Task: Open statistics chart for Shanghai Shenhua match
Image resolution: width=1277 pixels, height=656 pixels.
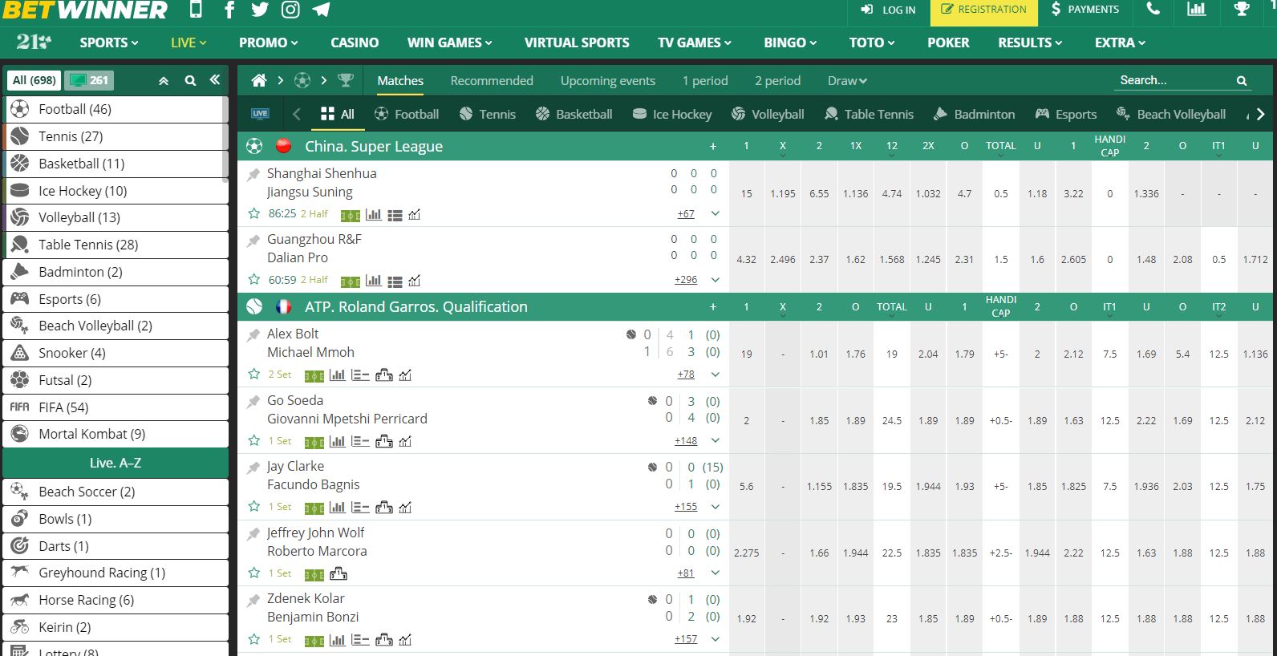Action: coord(373,214)
